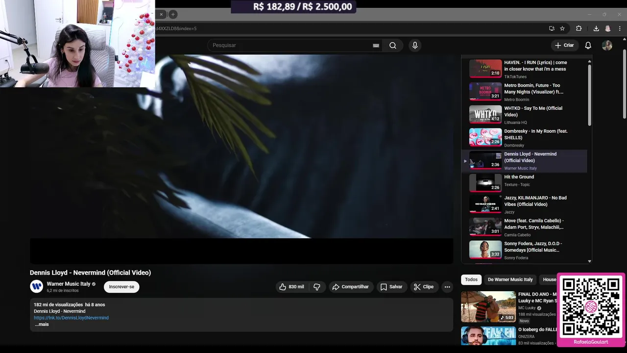Click install app icon in address bar
Viewport: 627px width, 353px height.
552,28
